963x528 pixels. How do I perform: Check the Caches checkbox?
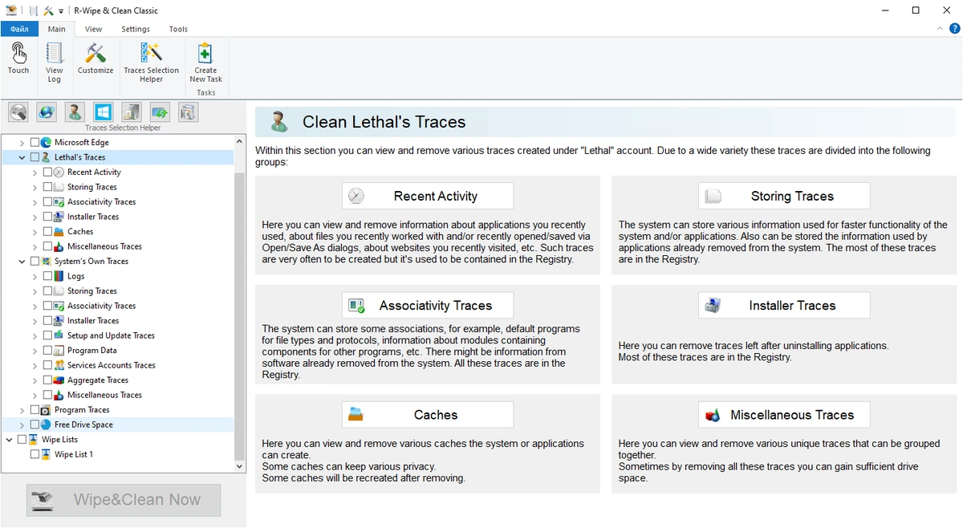tap(47, 231)
